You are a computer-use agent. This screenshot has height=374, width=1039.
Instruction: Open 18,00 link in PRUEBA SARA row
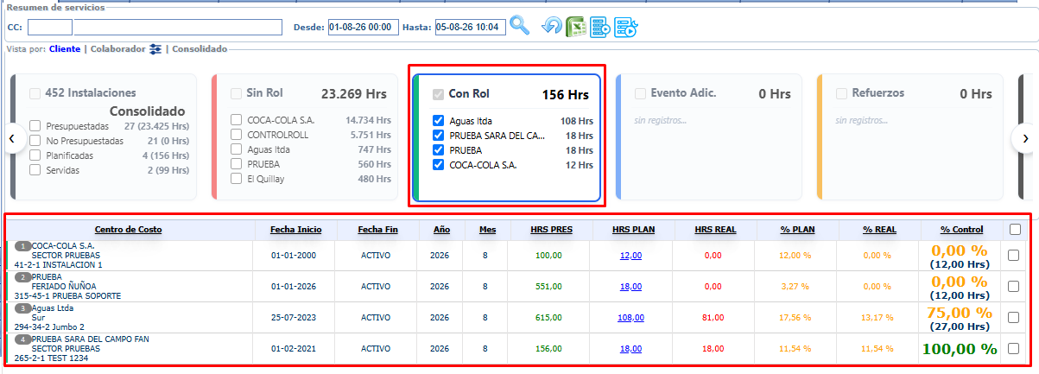[x=630, y=349]
